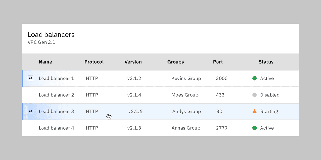Click the green Active status dot for Load balancer 1
This screenshot has height=160, width=321.
coord(254,78)
